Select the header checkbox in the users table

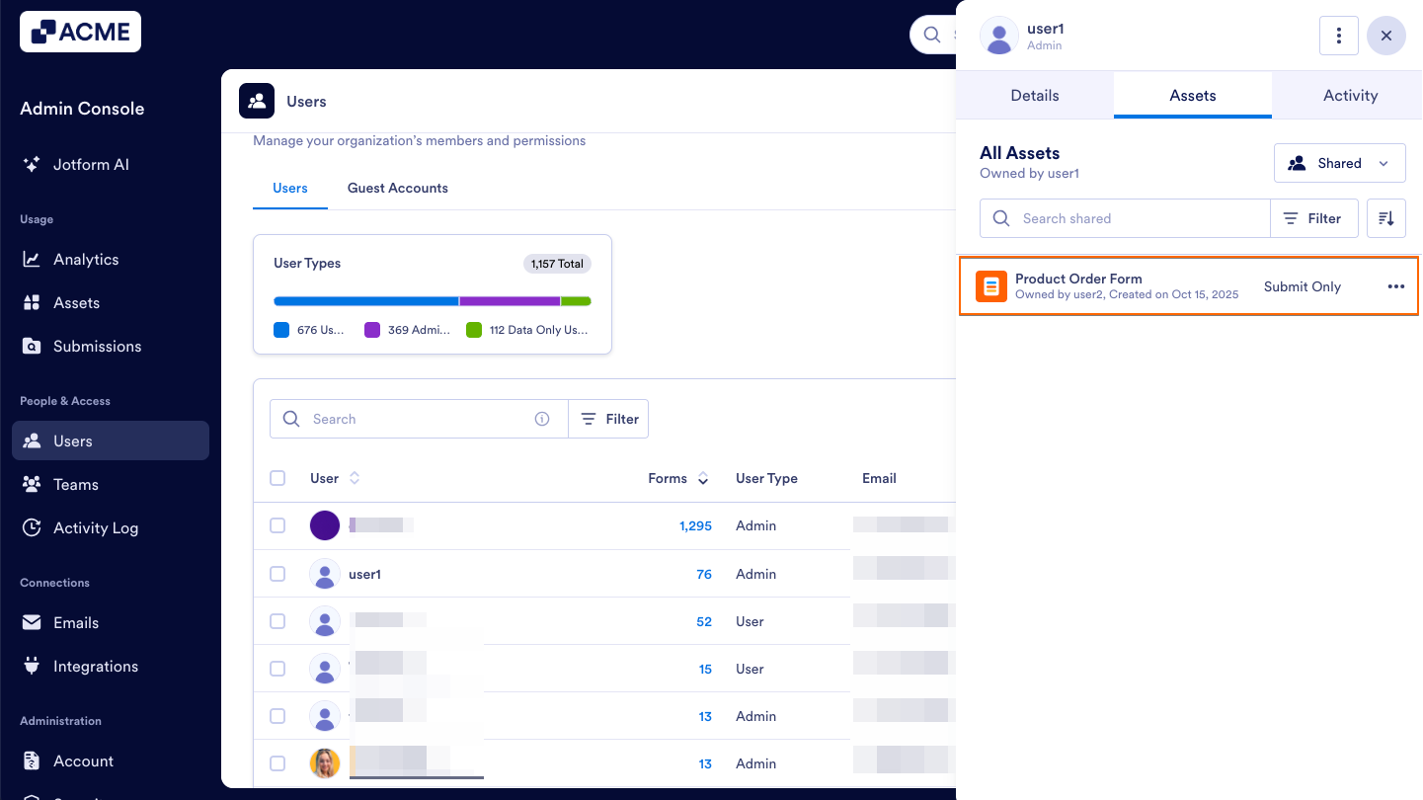[x=277, y=477]
